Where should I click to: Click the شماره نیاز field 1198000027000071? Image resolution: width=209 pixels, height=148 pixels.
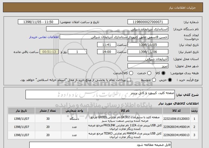click(148, 22)
